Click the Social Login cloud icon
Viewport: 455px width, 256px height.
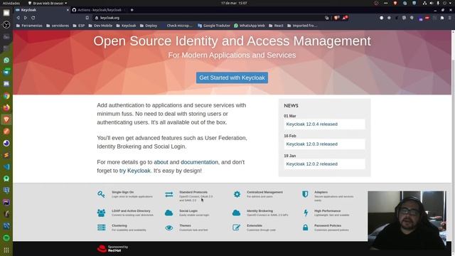tap(169, 213)
